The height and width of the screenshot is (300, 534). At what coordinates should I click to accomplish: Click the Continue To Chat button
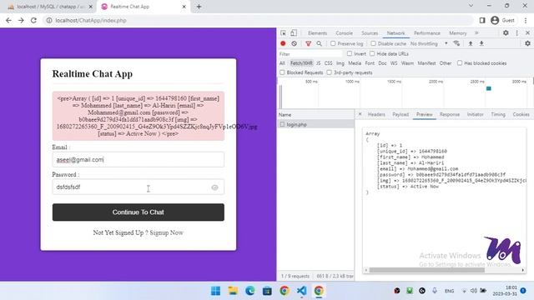[x=139, y=212]
